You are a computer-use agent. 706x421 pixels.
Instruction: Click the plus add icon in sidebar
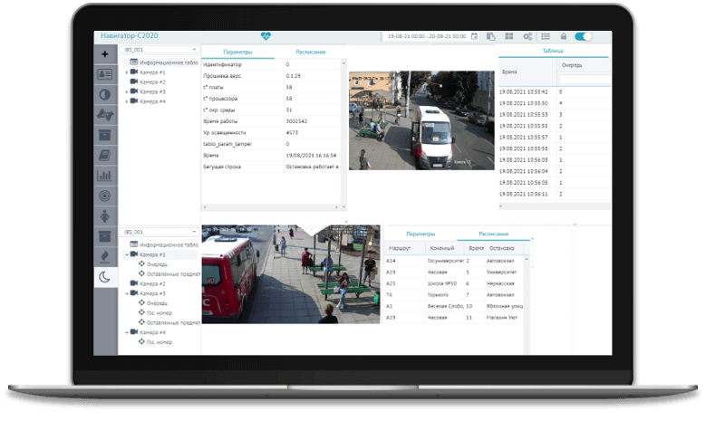tap(105, 54)
